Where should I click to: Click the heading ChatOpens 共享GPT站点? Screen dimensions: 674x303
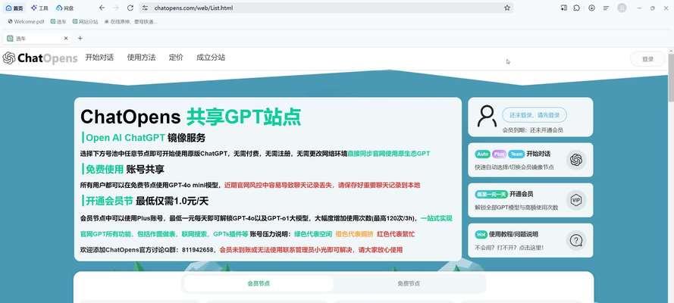(x=190, y=117)
